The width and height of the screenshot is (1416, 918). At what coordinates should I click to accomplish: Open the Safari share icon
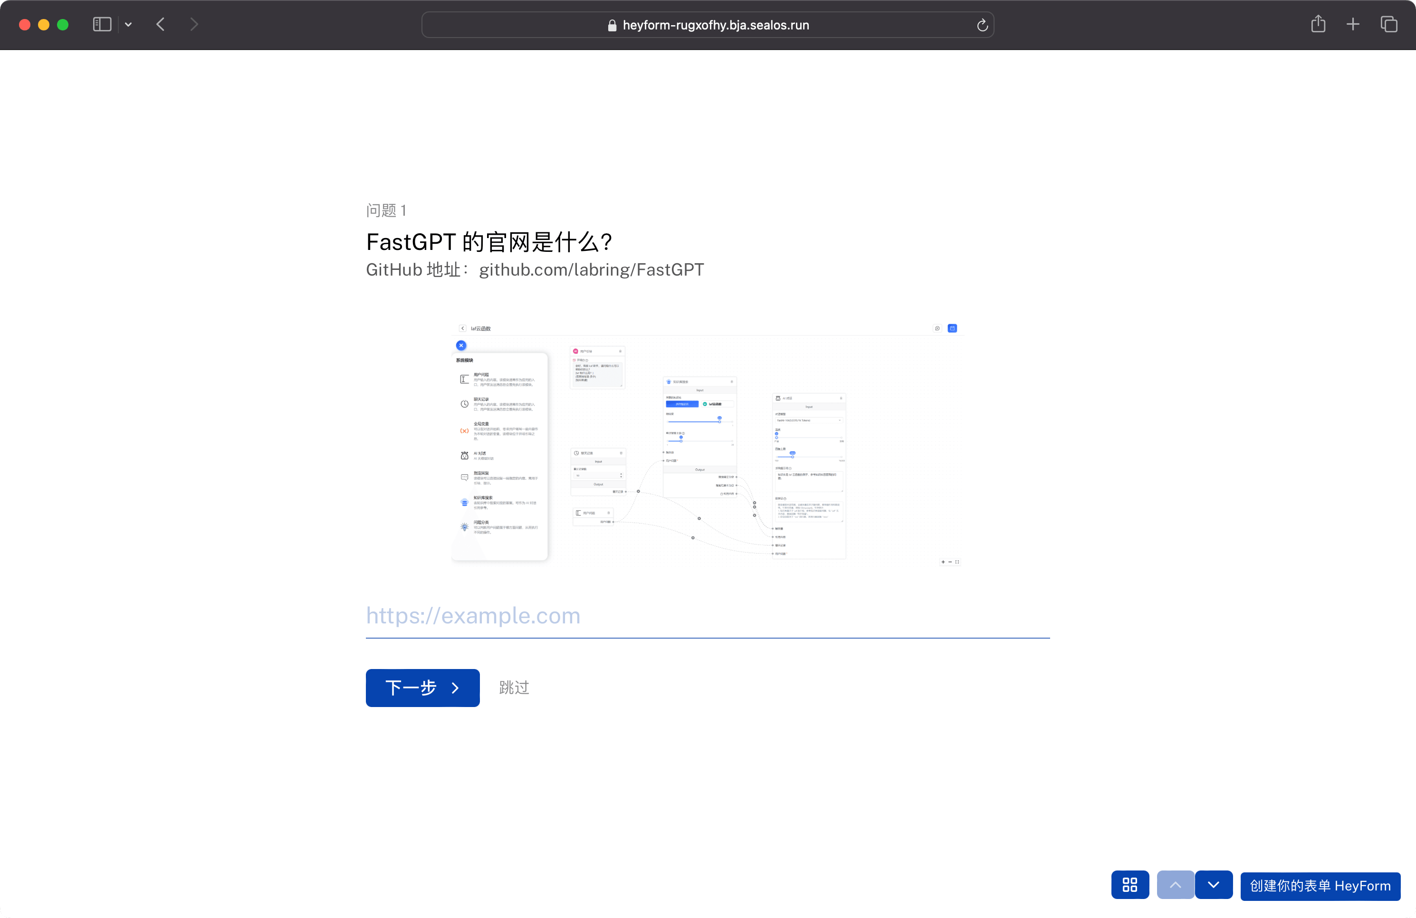pos(1319,24)
